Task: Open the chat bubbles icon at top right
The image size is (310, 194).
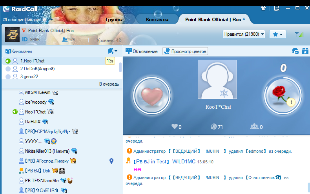Action: point(295,51)
